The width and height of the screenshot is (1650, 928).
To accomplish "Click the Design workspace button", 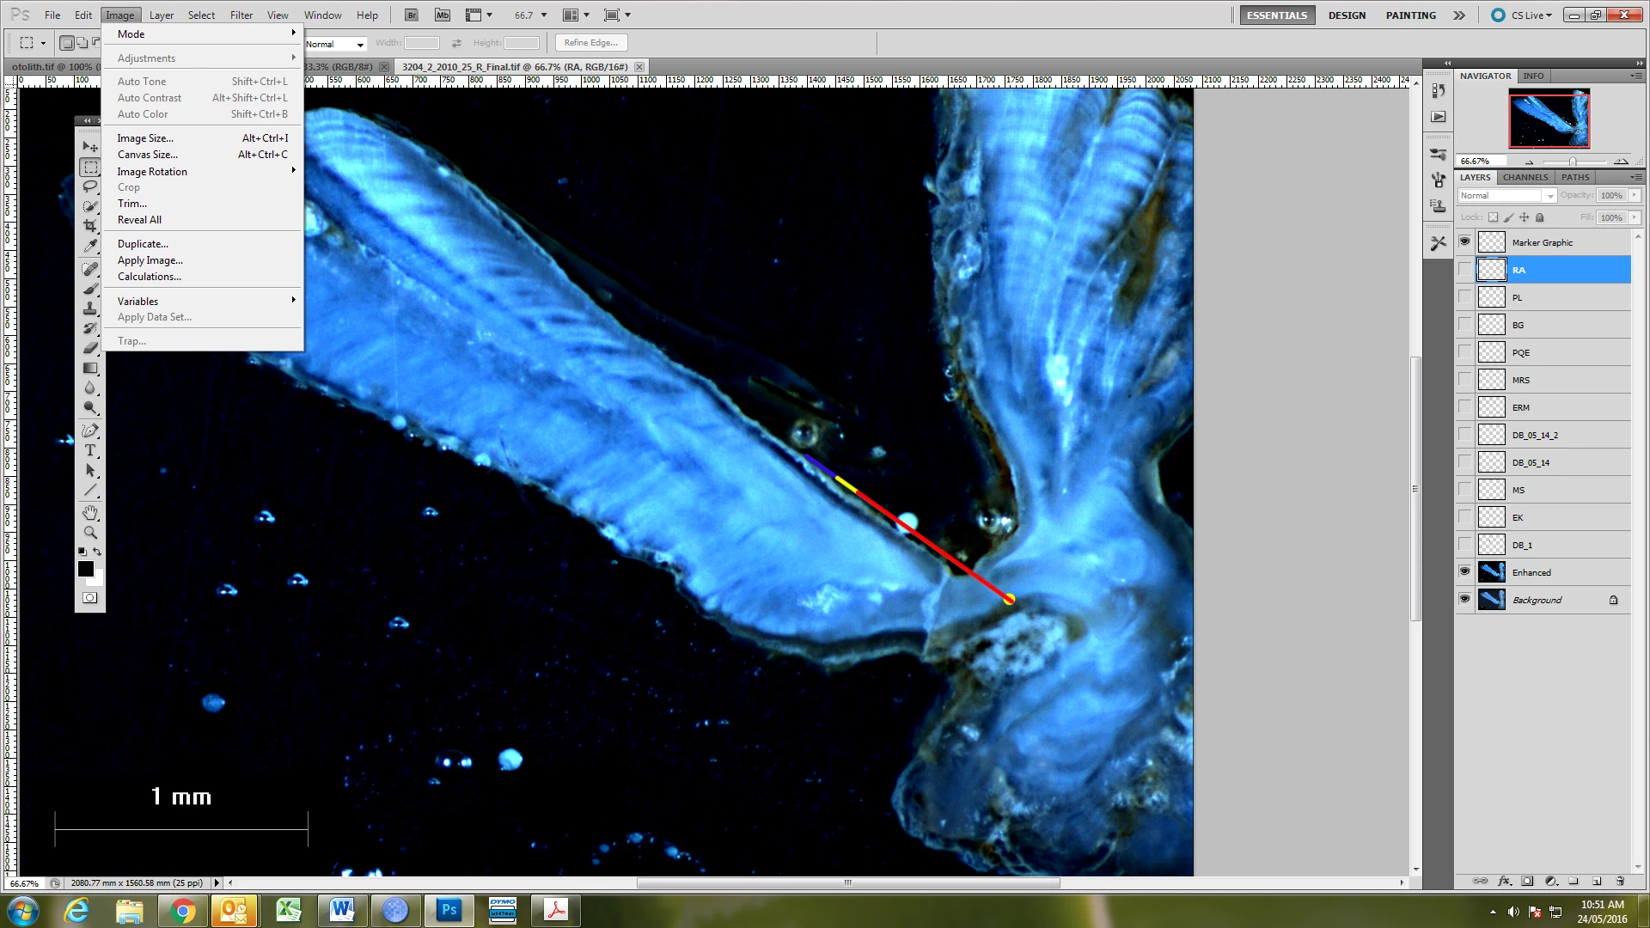I will pyautogui.click(x=1346, y=15).
